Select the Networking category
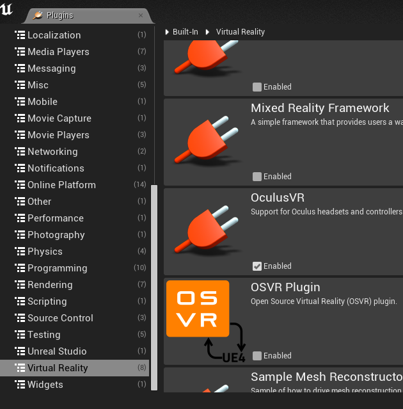Image resolution: width=403 pixels, height=409 pixels. click(75, 152)
